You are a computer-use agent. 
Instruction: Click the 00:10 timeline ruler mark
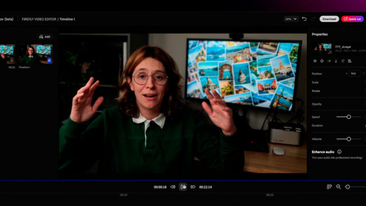pos(124,195)
